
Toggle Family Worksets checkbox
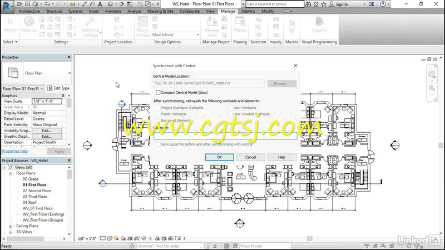pyautogui.click(x=158, y=114)
